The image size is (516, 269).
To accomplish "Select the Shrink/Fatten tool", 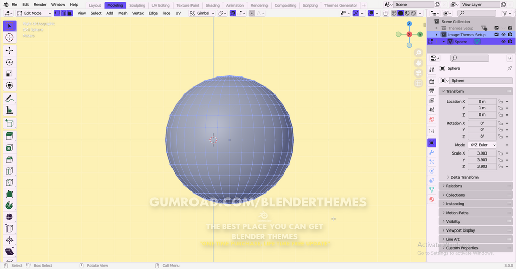I will pos(10,240).
